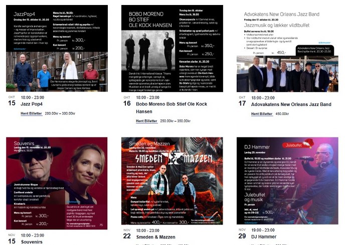The height and width of the screenshot is (245, 345).
Task: Click the Jazz Pop4 event title
Action: (x=32, y=104)
